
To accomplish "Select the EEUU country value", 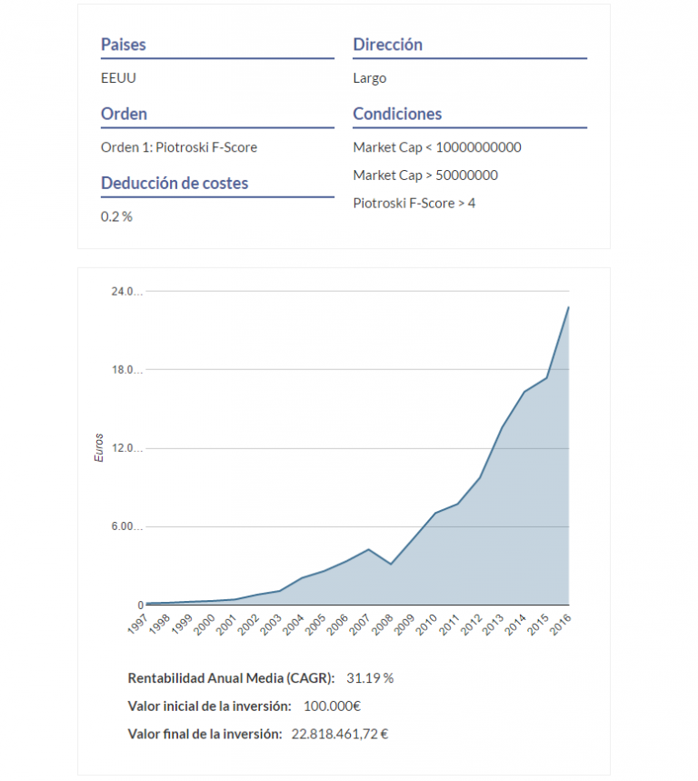I will 118,78.
